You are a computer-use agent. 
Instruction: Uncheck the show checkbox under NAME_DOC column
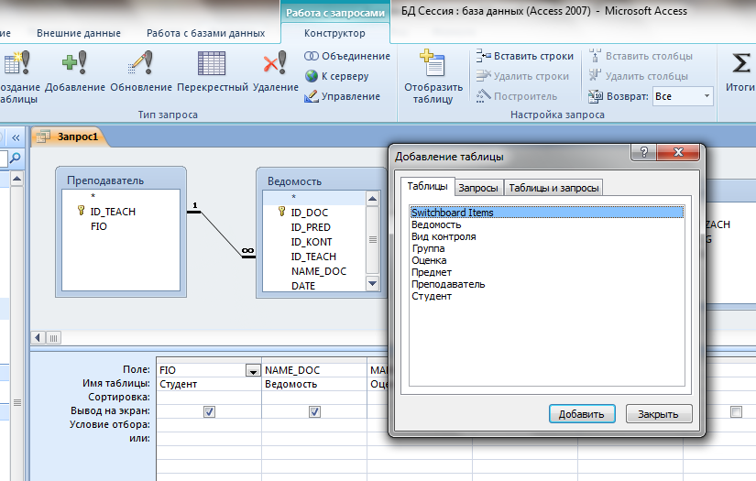coord(314,412)
